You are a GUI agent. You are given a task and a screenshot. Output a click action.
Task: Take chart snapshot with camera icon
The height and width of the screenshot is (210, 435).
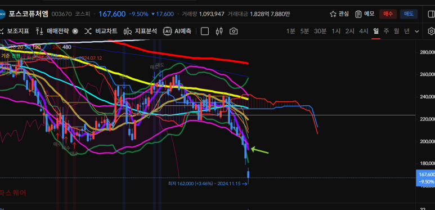[x=234, y=32]
